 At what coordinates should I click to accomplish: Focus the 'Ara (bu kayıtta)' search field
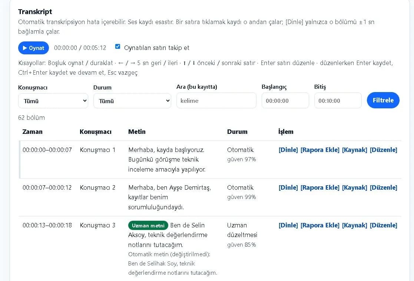click(x=216, y=100)
